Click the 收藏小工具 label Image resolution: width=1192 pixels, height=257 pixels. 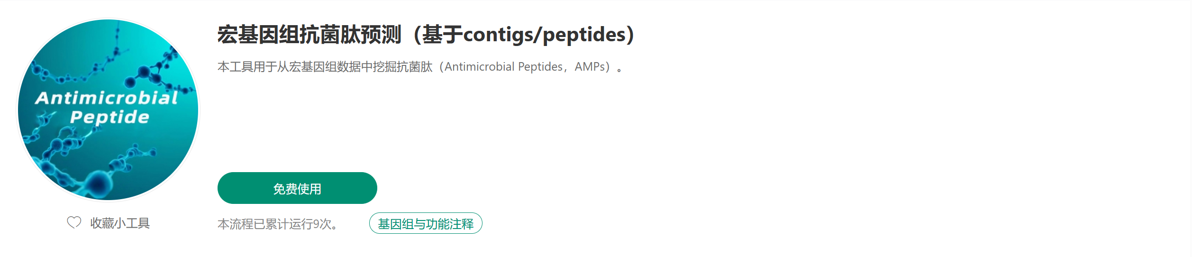120,223
